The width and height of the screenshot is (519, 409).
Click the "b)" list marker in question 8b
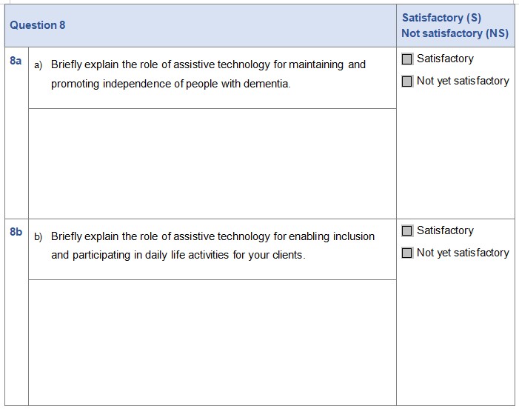tap(38, 237)
